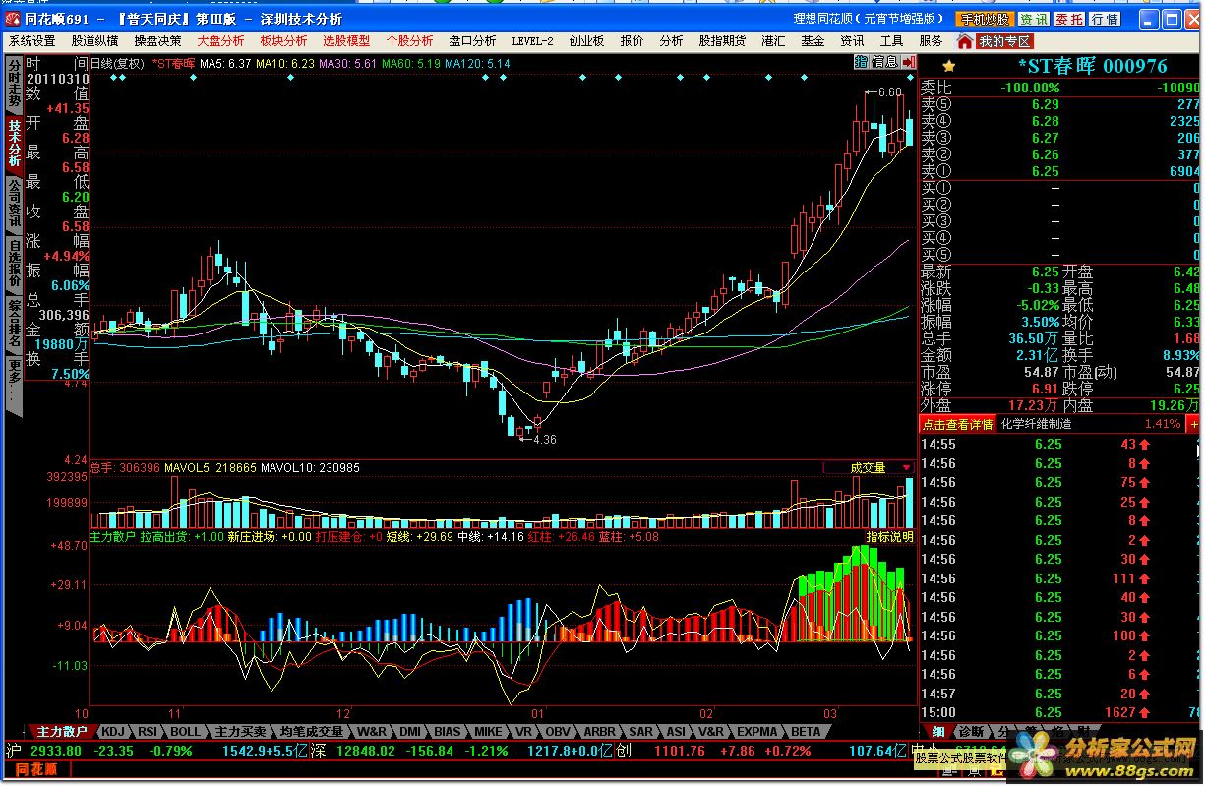Viewport: 1205px width, 786px height.
Task: Select the V&R indicator tab
Action: click(711, 732)
